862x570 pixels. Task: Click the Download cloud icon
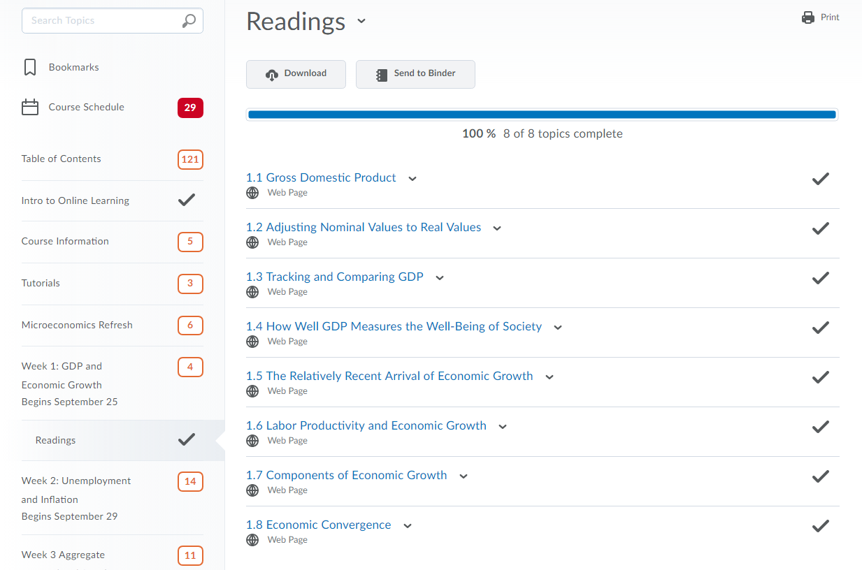tap(273, 73)
